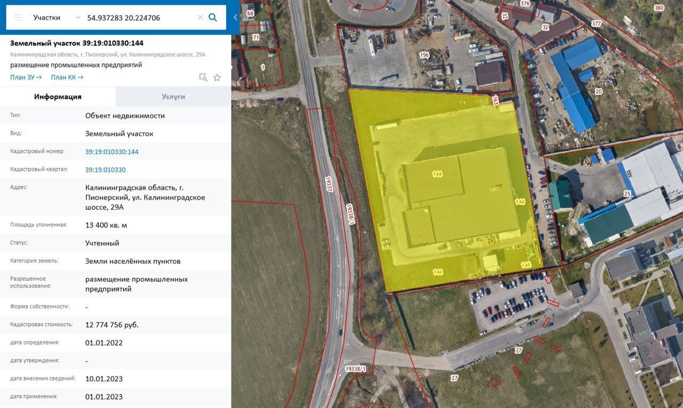Viewport: 683px width, 408px height.
Task: Select the date 01.01.2022
Action: coord(104,343)
